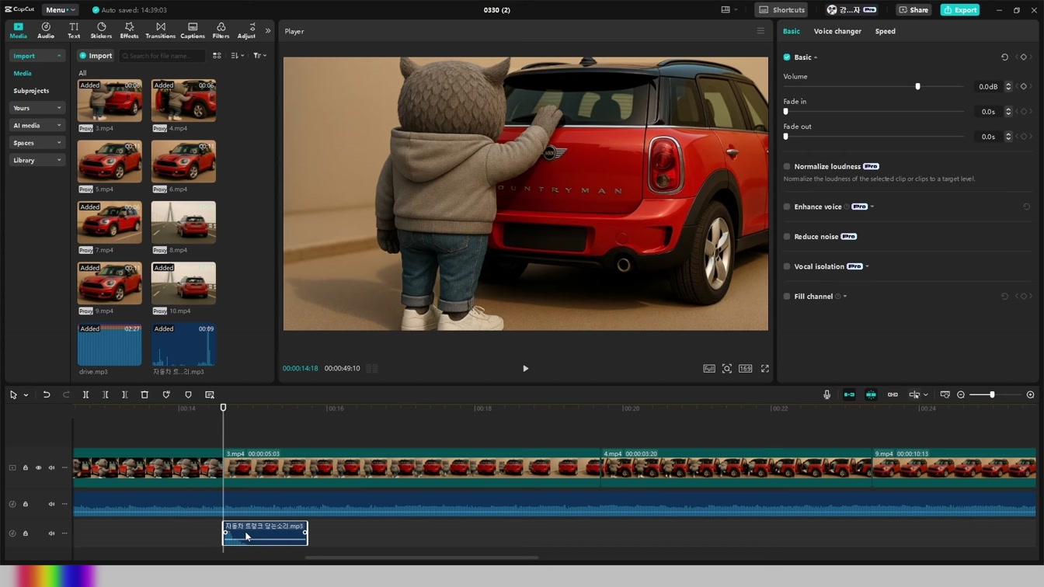Open the Menu dropdown
This screenshot has width=1044, height=587.
click(60, 10)
